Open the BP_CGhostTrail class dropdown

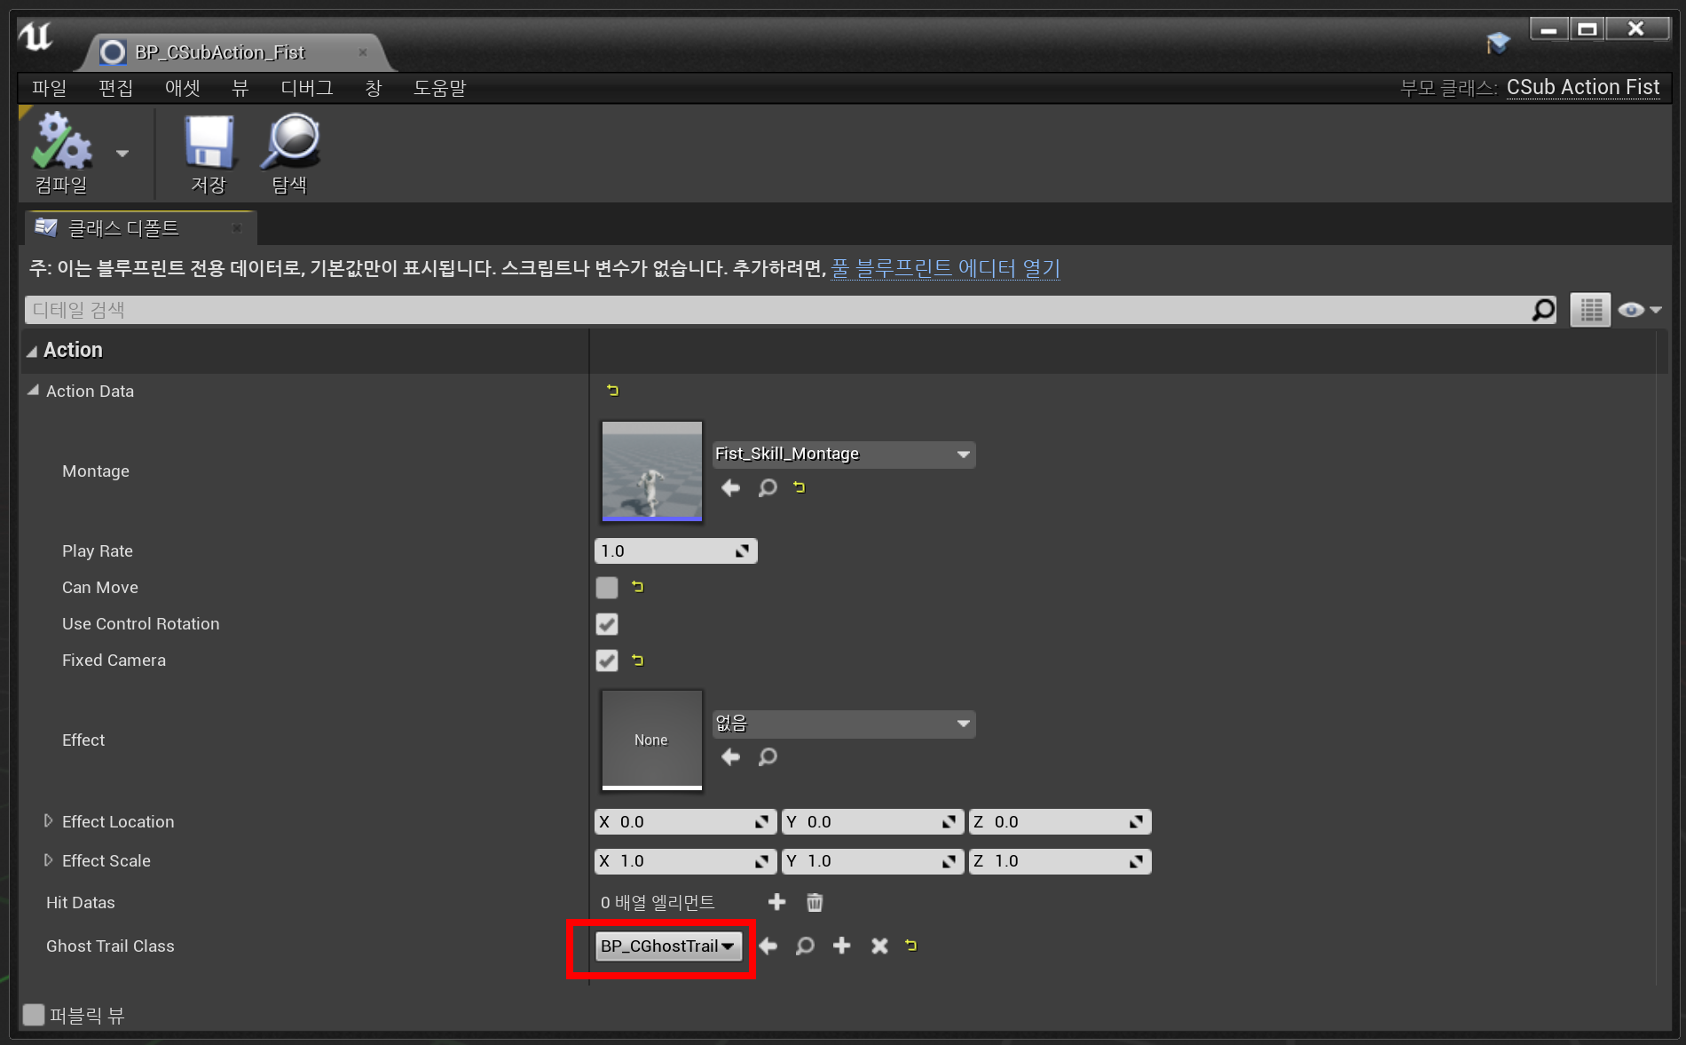click(667, 946)
